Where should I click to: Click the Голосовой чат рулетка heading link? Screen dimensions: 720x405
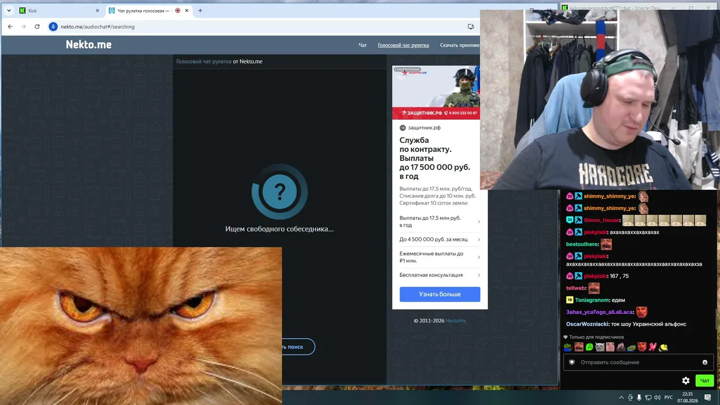(204, 61)
